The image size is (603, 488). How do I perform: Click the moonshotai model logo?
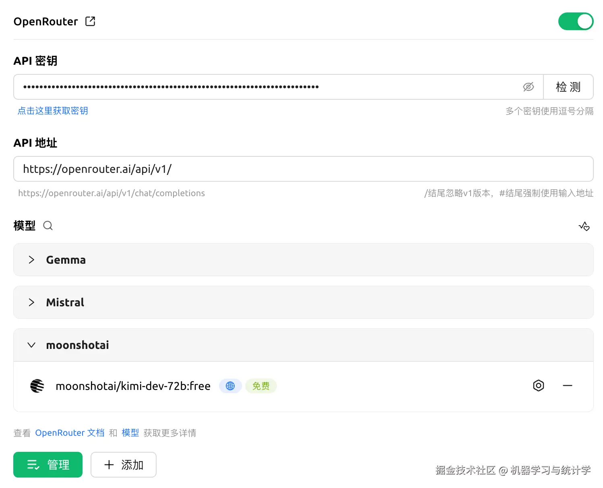coord(37,385)
